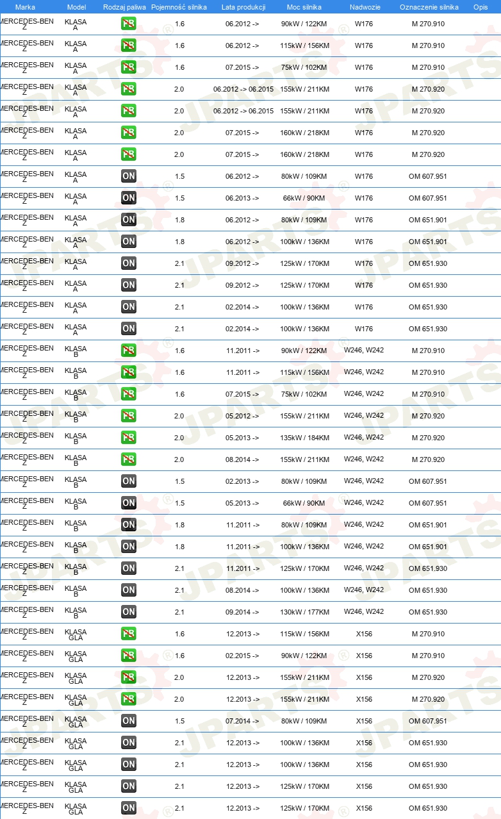This screenshot has height=819, width=501.
Task: Select W246, W242 cell in 130kW/177KM row
Action: pyautogui.click(x=364, y=611)
